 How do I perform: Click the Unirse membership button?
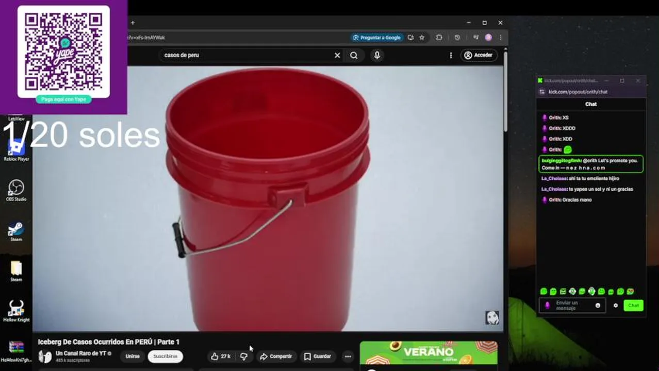(x=133, y=356)
